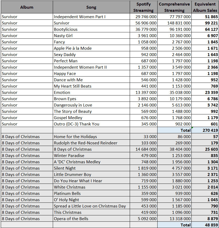
Task: Select Home for the Holidays cell
Action: (x=91, y=136)
